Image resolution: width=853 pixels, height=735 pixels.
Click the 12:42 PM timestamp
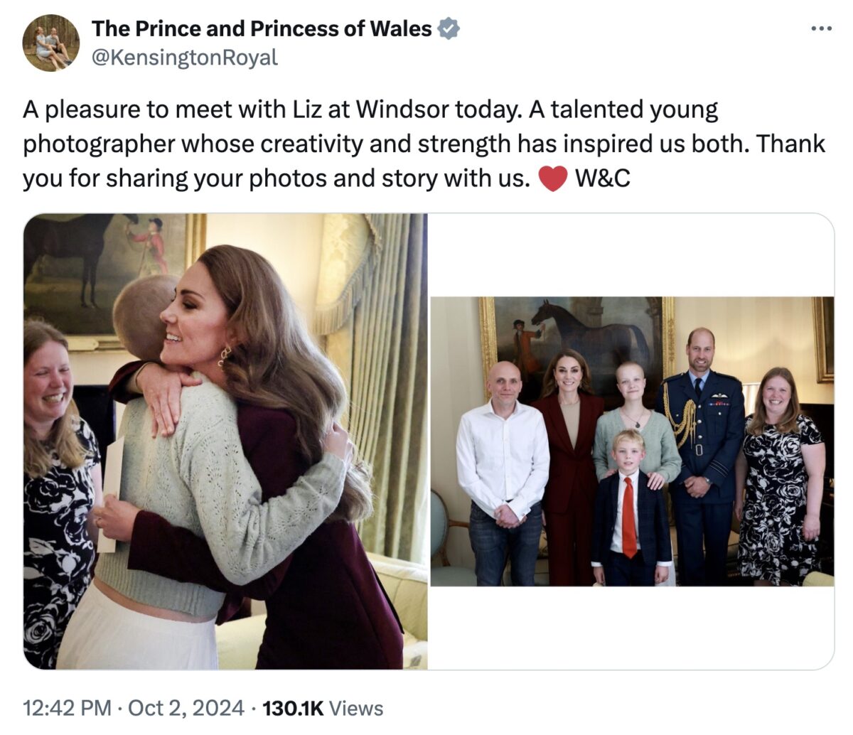click(67, 708)
